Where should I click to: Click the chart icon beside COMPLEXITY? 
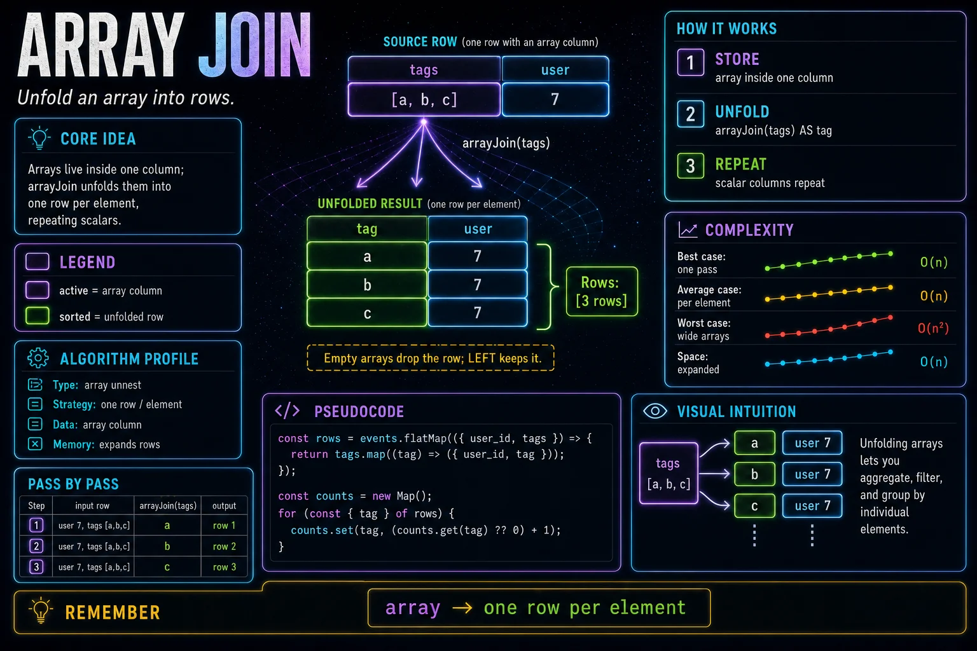[x=688, y=230]
